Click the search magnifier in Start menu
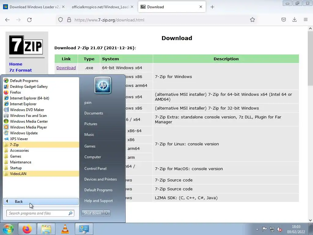Screen dimensions: 313x235 tap(70, 213)
